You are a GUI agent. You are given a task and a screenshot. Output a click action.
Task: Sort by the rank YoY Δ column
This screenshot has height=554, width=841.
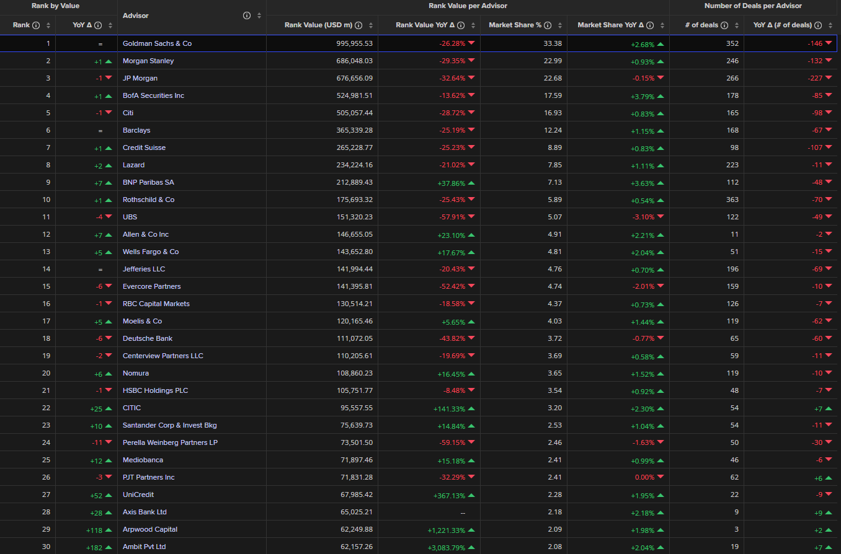pyautogui.click(x=110, y=25)
